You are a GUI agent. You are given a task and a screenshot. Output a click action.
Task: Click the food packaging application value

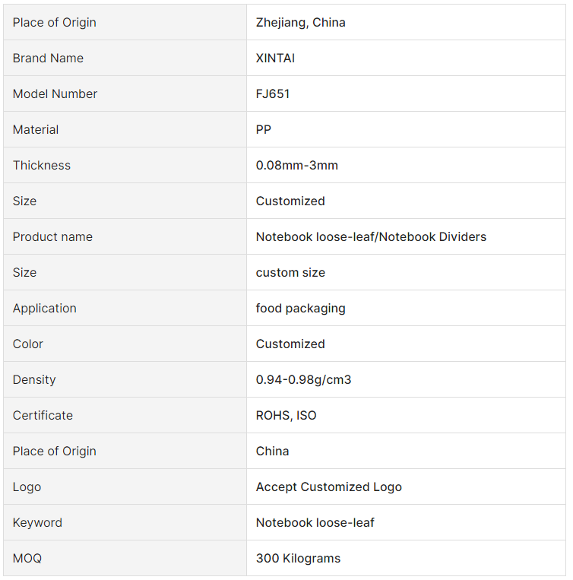point(300,309)
